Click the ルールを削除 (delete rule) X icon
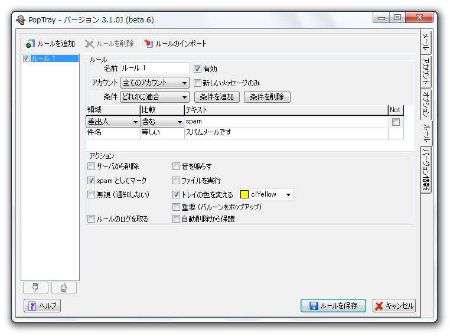This screenshot has width=450, height=336. 89,44
